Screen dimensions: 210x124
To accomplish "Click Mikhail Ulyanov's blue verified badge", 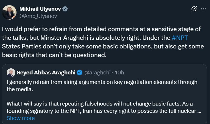I will 65,9.
